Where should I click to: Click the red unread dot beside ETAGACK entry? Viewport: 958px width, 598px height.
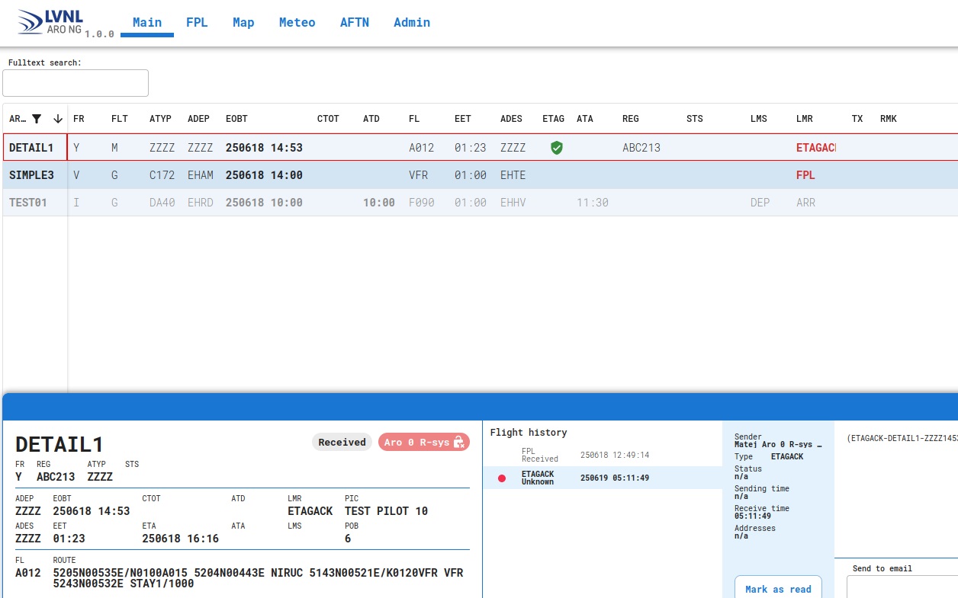tap(502, 477)
